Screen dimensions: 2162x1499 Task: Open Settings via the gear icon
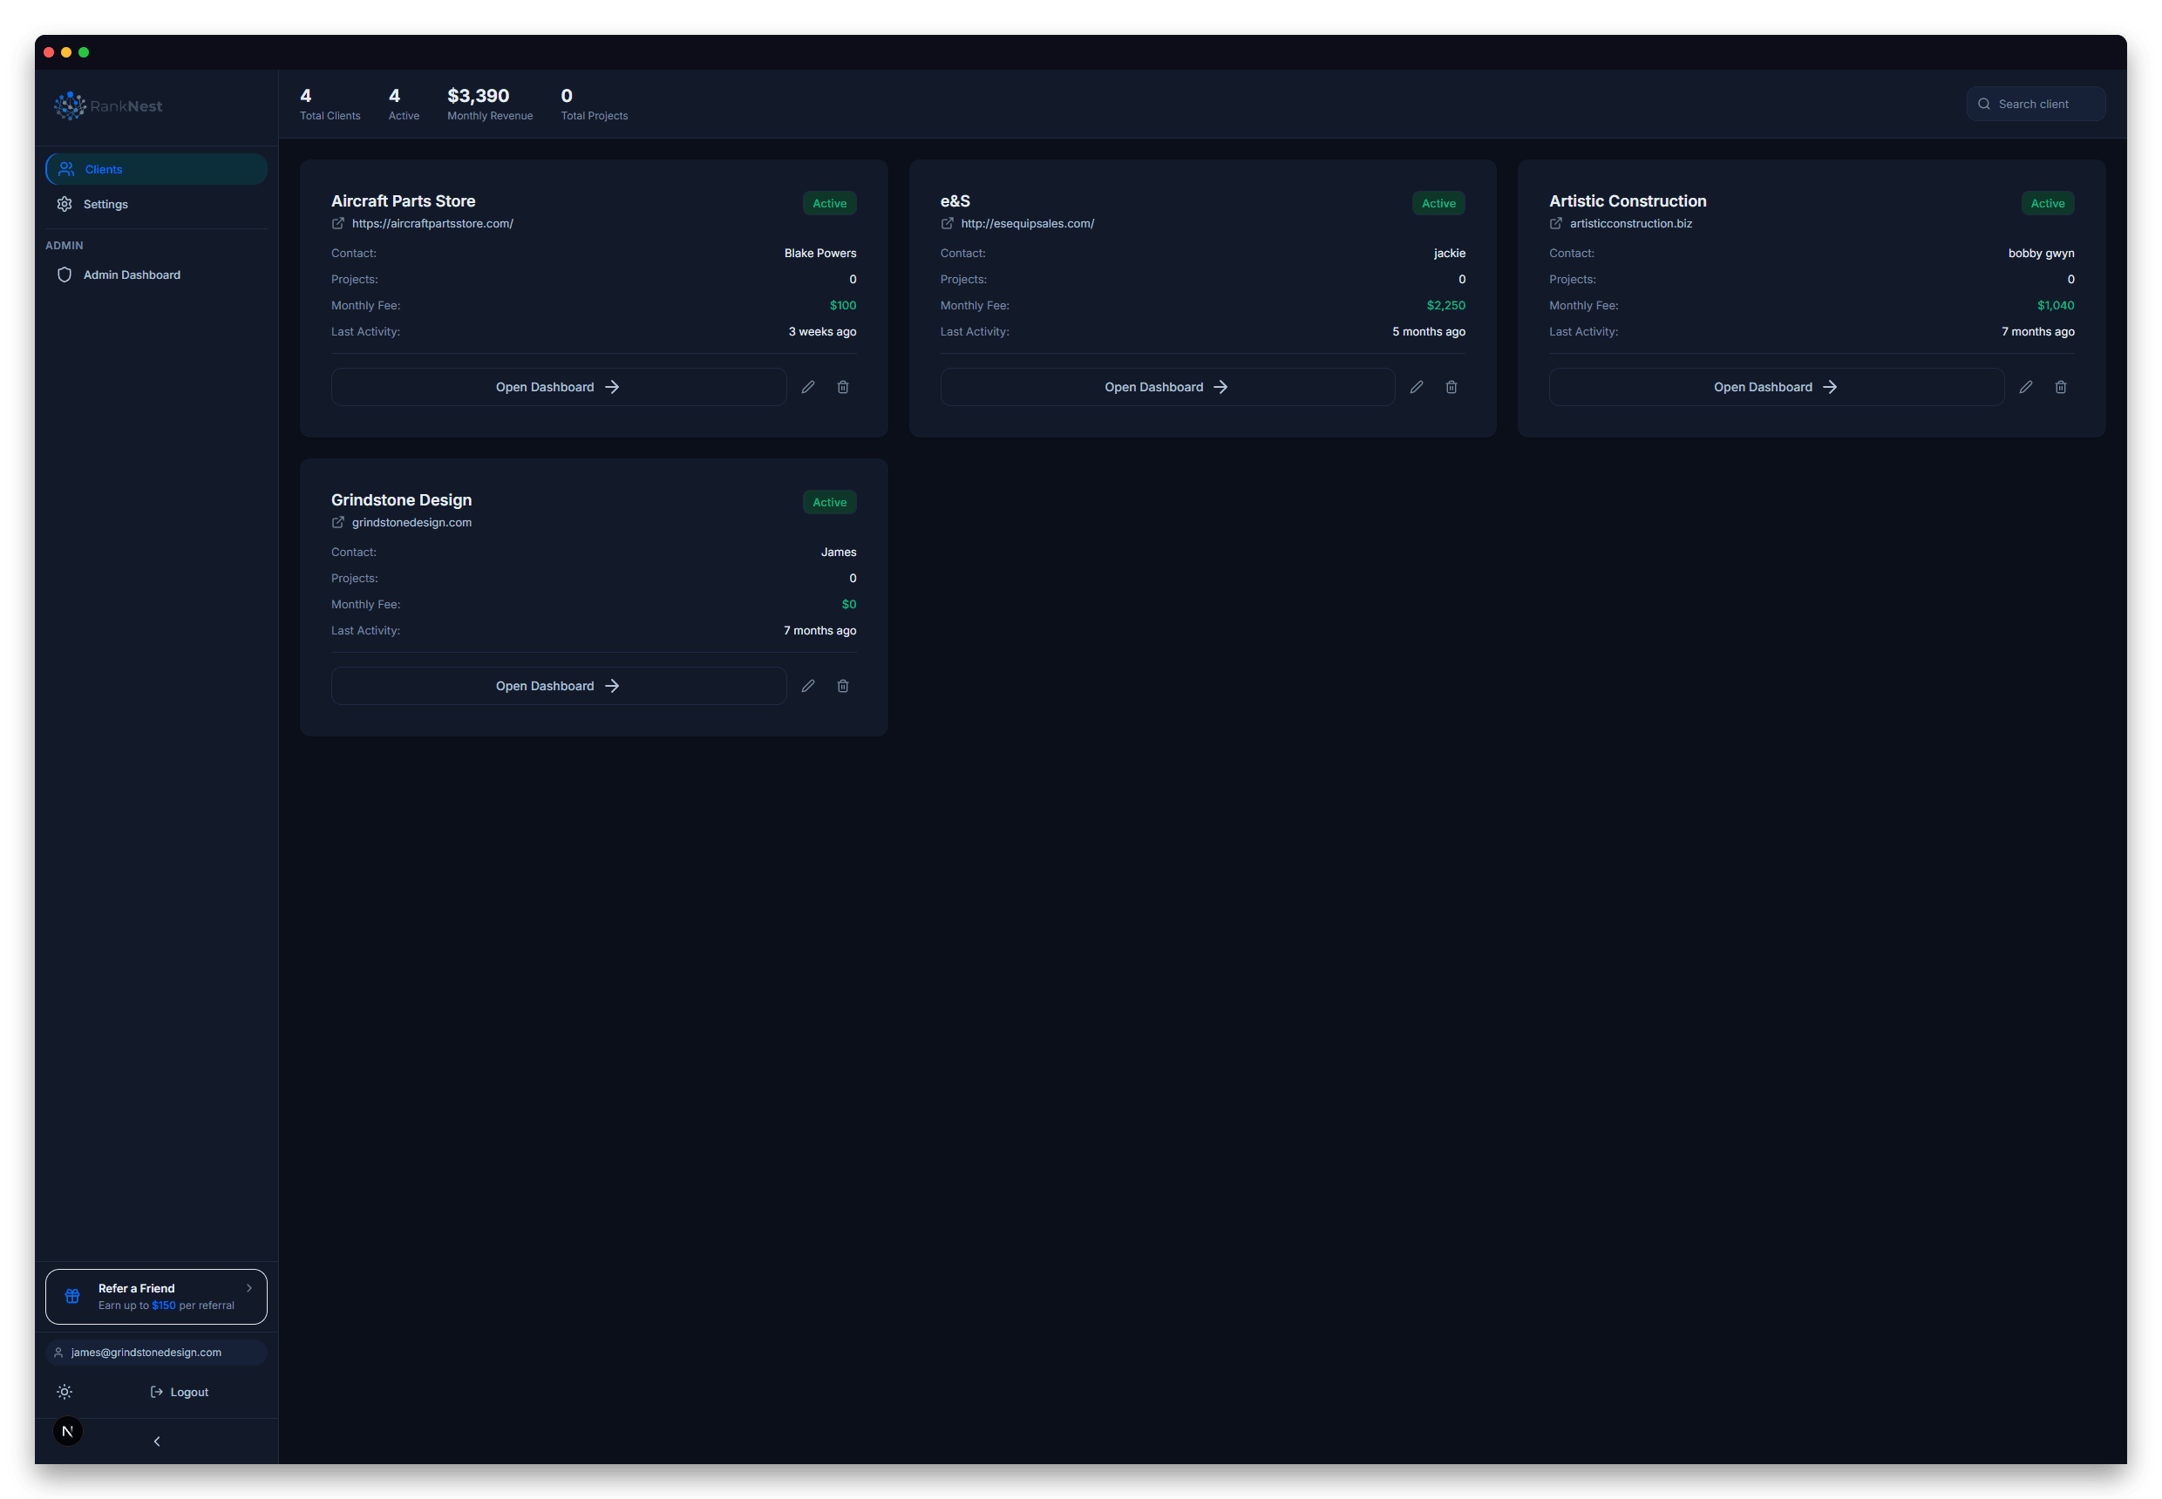64,204
